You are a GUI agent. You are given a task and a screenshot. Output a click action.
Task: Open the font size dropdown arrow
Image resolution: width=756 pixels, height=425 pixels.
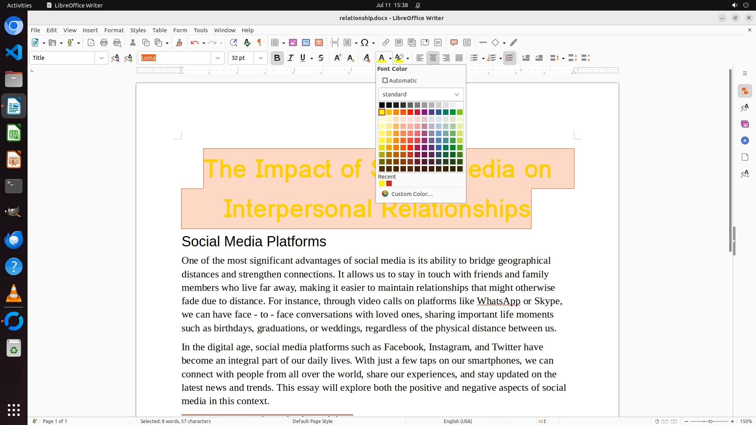tap(260, 58)
